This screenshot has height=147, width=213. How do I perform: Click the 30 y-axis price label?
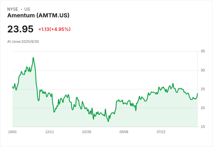(x=203, y=70)
